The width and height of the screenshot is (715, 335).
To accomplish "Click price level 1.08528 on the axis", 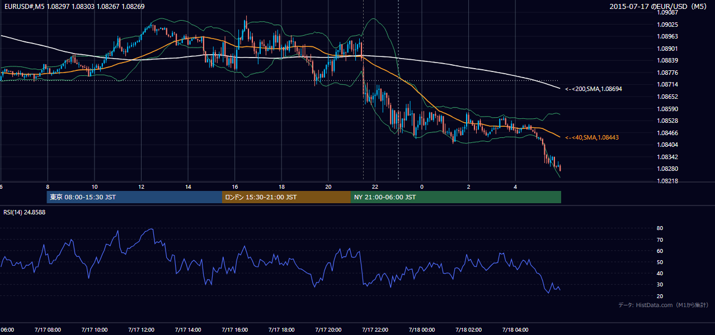I will tap(668, 121).
